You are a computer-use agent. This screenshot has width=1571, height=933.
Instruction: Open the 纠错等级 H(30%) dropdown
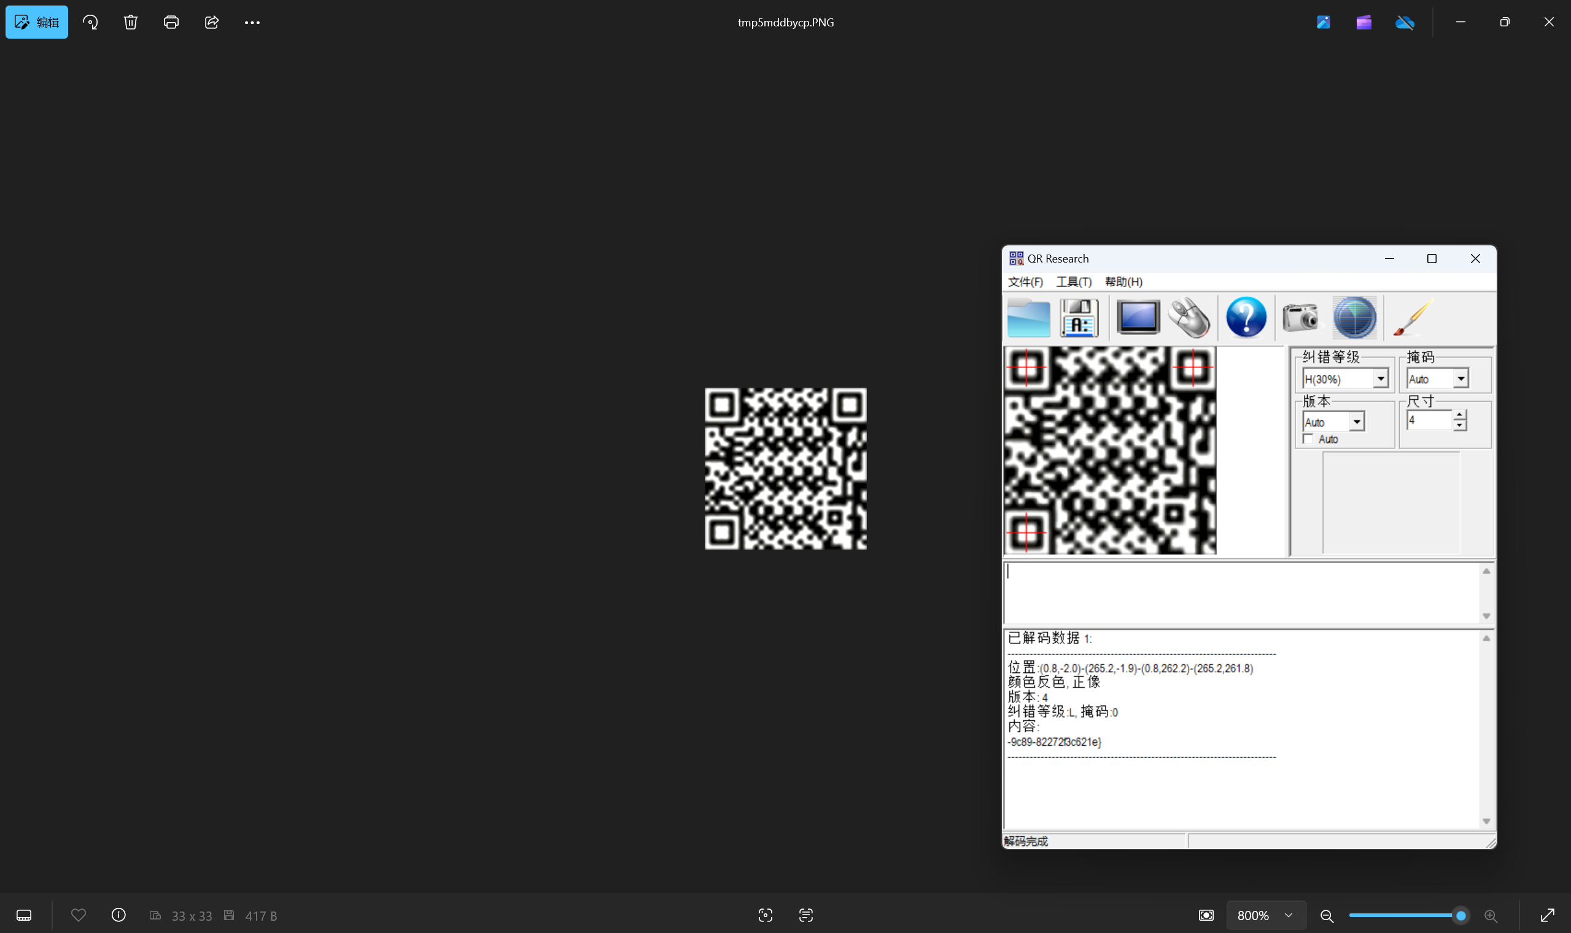click(1381, 378)
